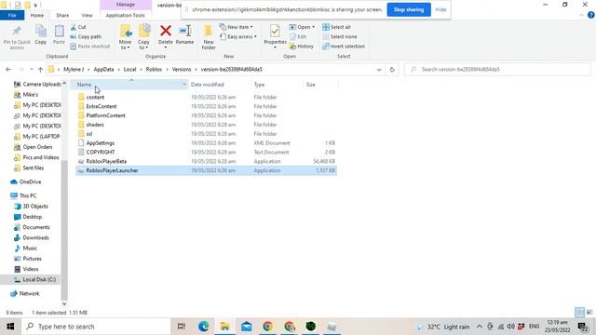Image resolution: width=596 pixels, height=335 pixels.
Task: Click the Windows Start button
Action: 10,327
